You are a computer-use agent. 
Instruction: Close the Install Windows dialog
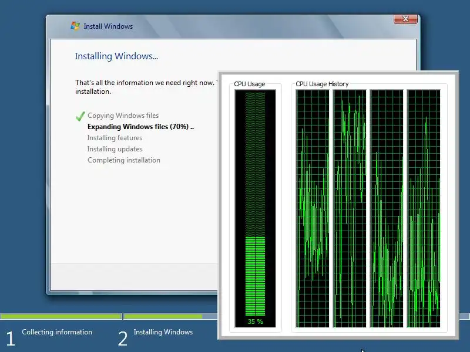(x=405, y=19)
